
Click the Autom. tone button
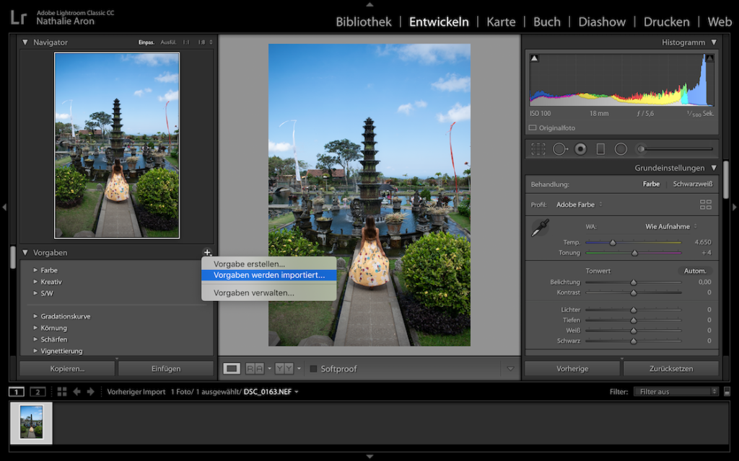tap(695, 271)
